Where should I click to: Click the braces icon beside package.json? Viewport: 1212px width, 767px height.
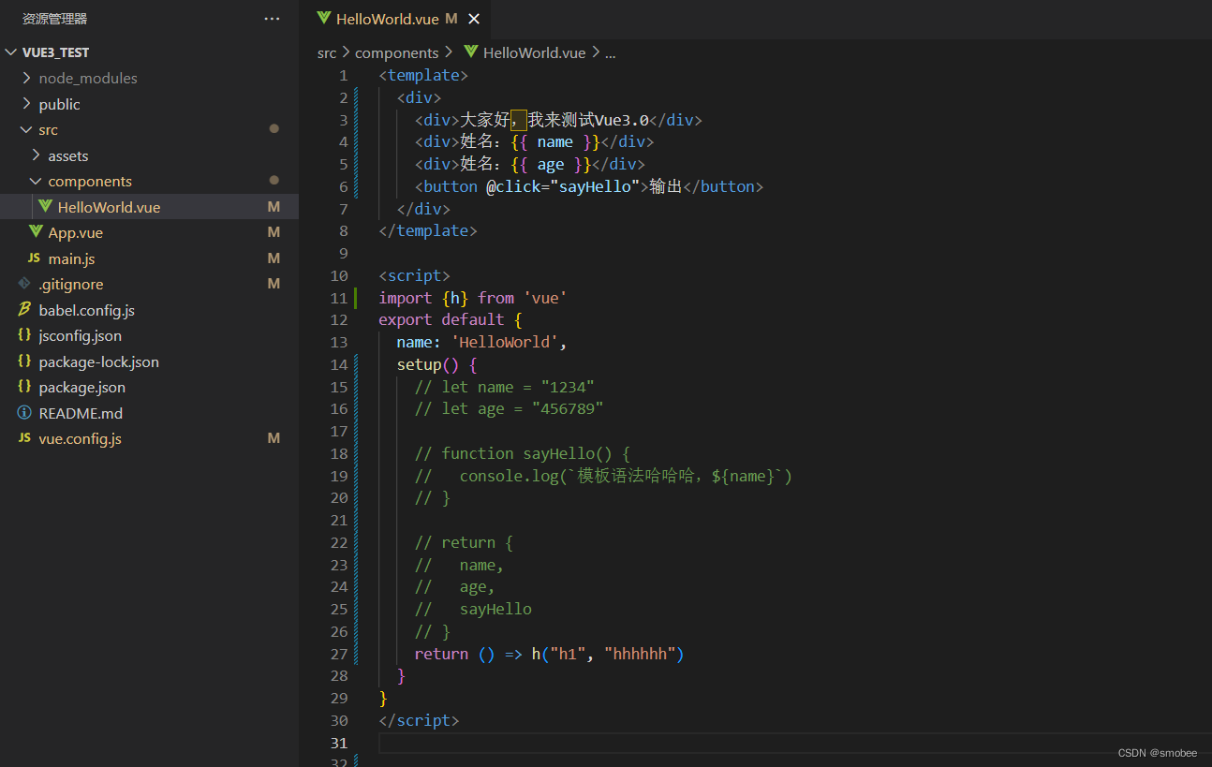coord(24,387)
